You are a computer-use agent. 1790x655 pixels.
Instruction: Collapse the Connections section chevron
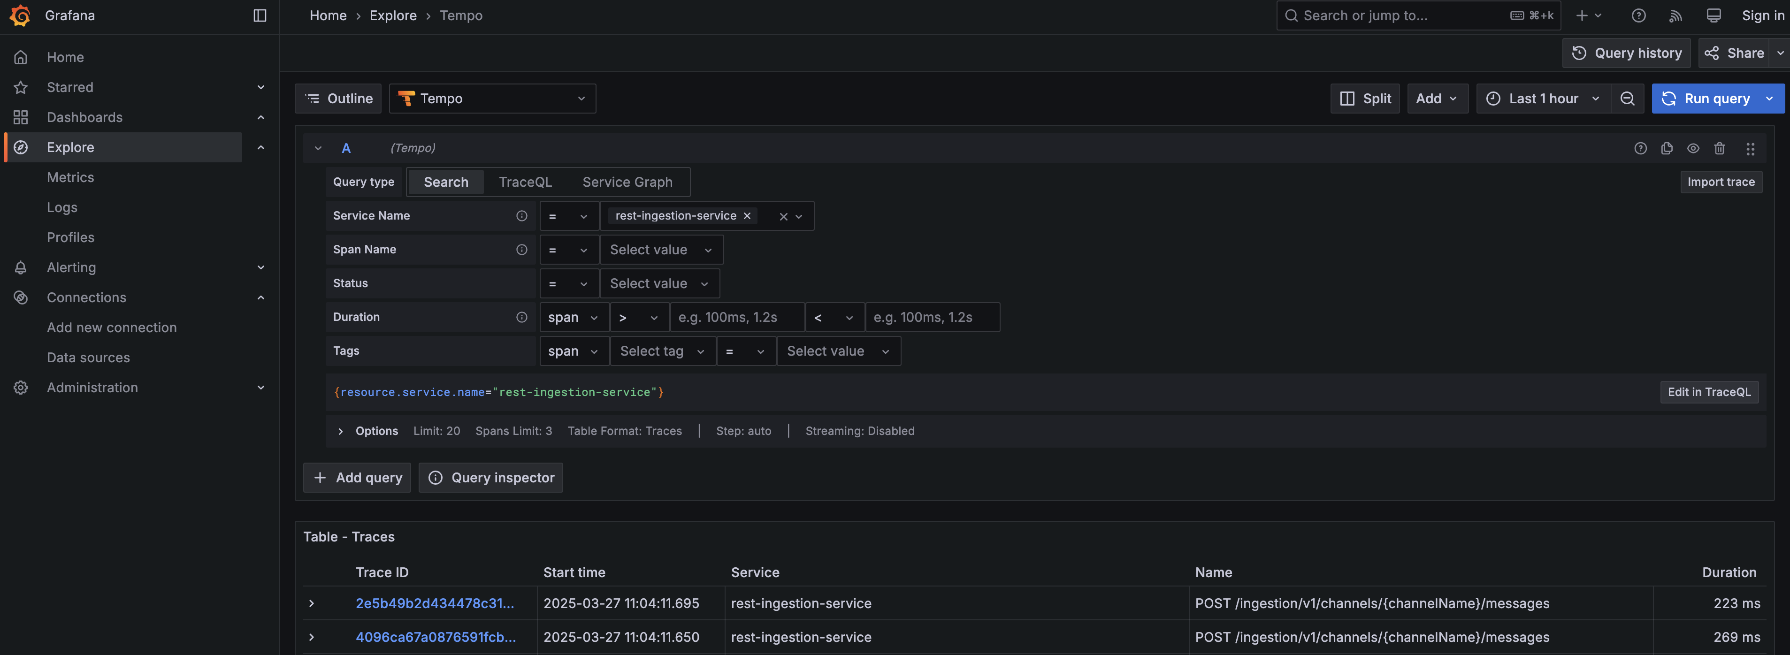coord(261,297)
